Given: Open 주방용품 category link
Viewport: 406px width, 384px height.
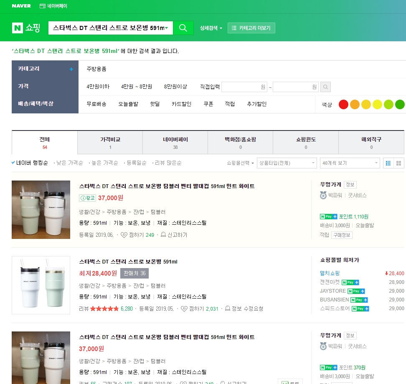Looking at the screenshot, I should point(96,69).
